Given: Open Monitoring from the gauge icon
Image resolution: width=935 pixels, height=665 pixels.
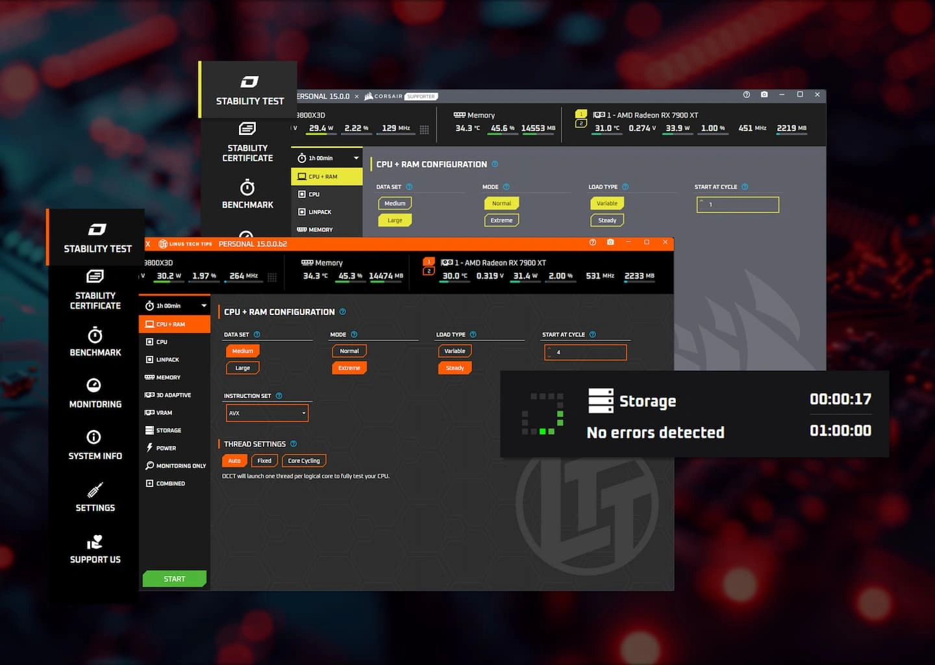Looking at the screenshot, I should 94,385.
